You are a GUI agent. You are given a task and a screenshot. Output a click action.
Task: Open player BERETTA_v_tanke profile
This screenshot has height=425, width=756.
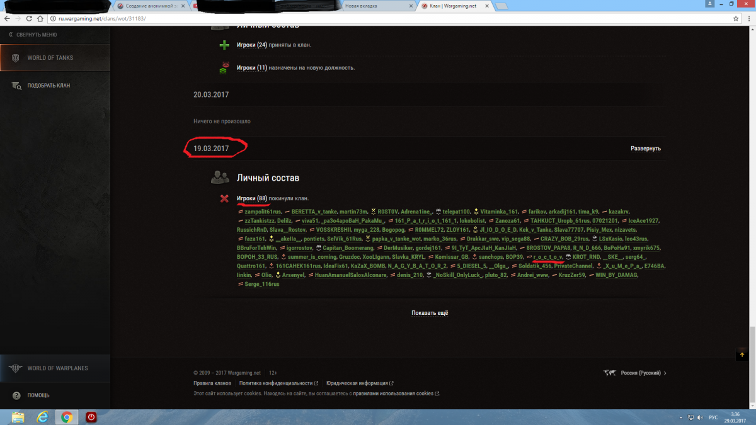click(x=315, y=212)
